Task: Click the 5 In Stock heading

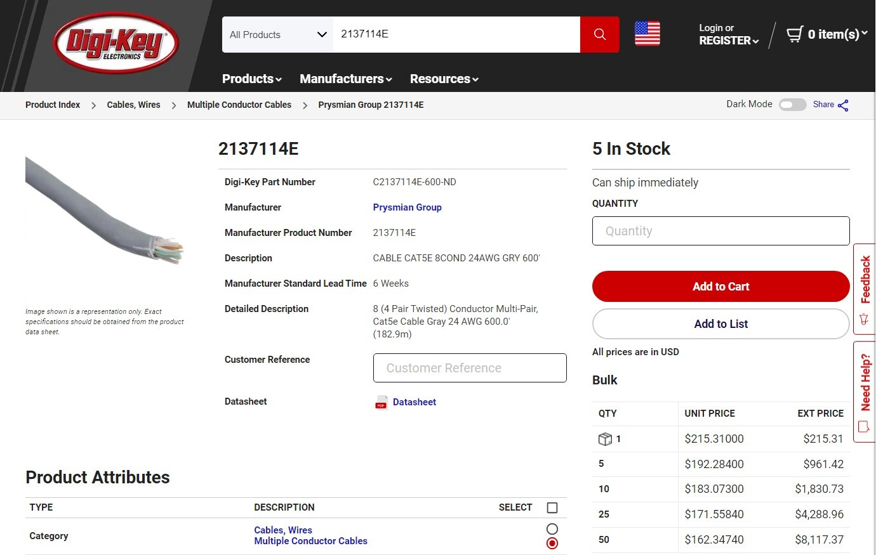Action: (x=632, y=148)
